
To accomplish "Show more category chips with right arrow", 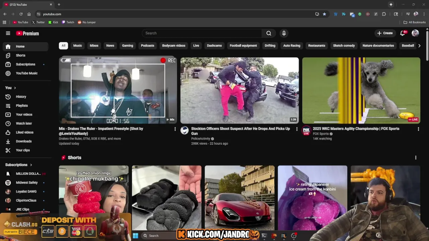I will point(419,46).
